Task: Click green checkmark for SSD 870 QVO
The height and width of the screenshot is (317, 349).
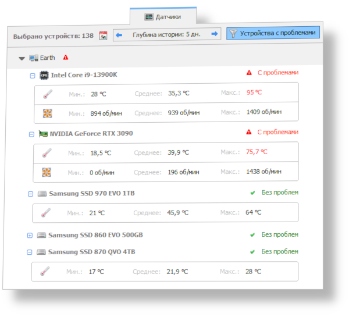Action: click(x=252, y=252)
